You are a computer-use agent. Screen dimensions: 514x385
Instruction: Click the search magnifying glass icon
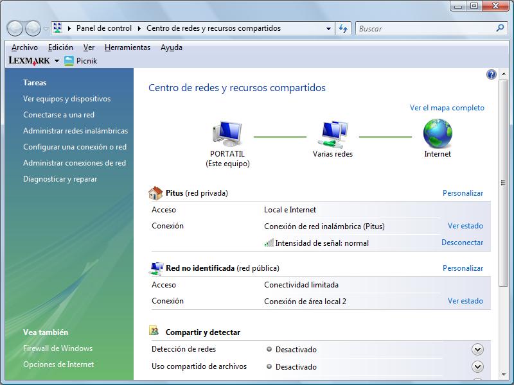[x=501, y=28]
